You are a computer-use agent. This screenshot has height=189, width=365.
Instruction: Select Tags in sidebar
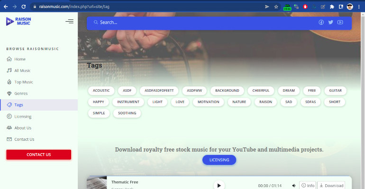point(39,105)
